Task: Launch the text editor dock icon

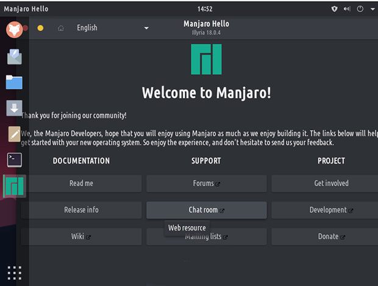Action: [x=14, y=134]
